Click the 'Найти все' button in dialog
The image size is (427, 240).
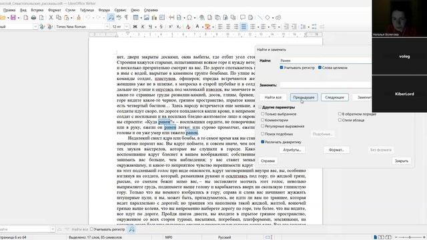coord(273,97)
